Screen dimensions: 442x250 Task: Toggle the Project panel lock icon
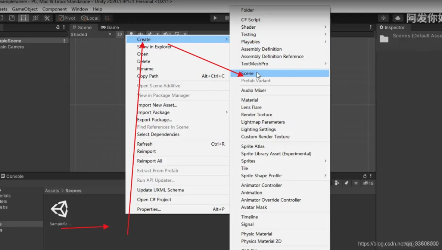(x=364, y=176)
